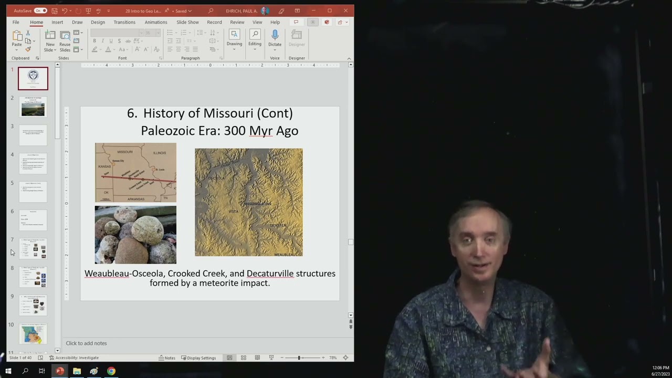This screenshot has height=378, width=672.
Task: Center the paragraph text
Action: [x=178, y=49]
